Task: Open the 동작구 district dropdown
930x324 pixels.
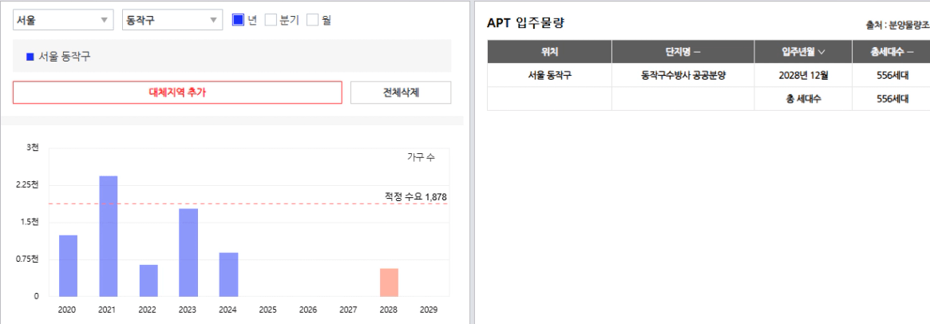Action: point(172,20)
